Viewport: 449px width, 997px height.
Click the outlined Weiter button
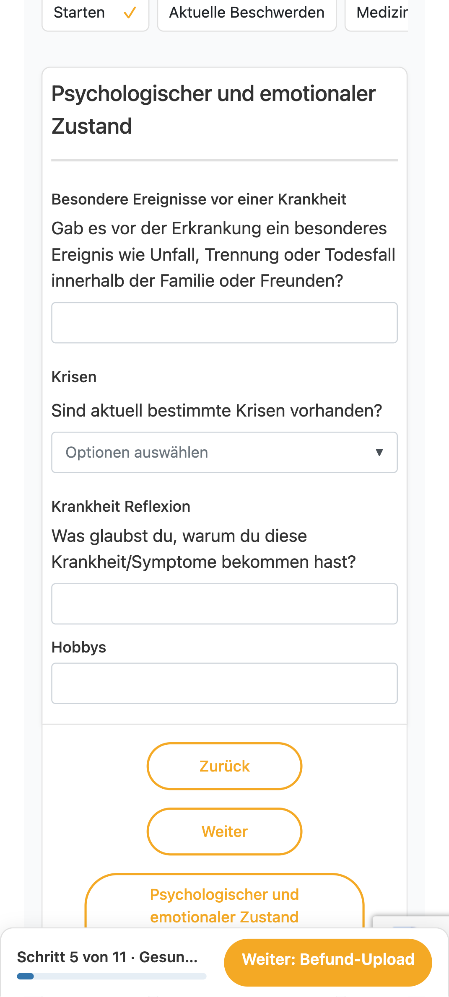click(224, 831)
